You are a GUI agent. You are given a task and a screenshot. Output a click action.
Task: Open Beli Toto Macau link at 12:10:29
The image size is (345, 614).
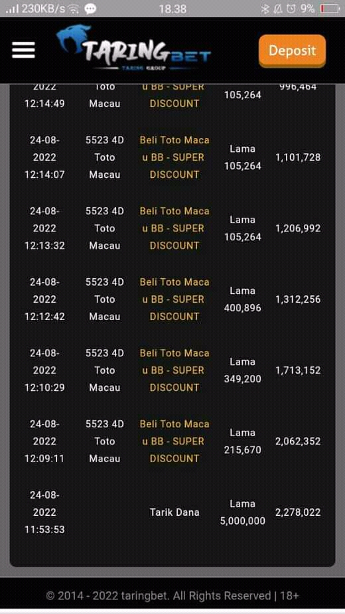tap(174, 370)
